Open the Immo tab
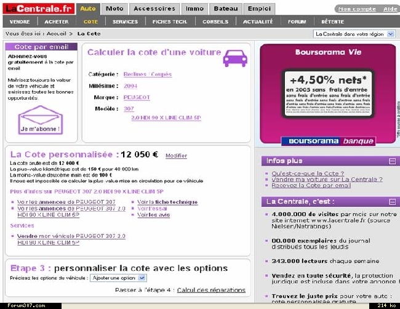Screen dimensions: 400x309 (x=194, y=9)
